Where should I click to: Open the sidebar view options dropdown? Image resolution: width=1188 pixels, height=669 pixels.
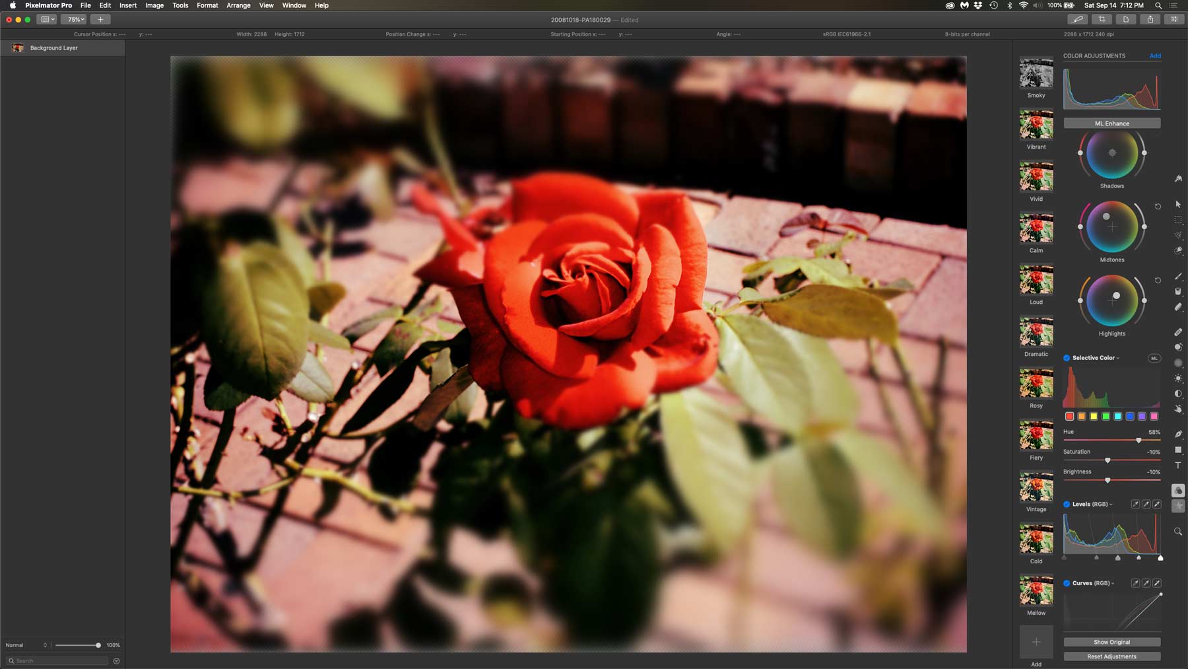pos(48,19)
